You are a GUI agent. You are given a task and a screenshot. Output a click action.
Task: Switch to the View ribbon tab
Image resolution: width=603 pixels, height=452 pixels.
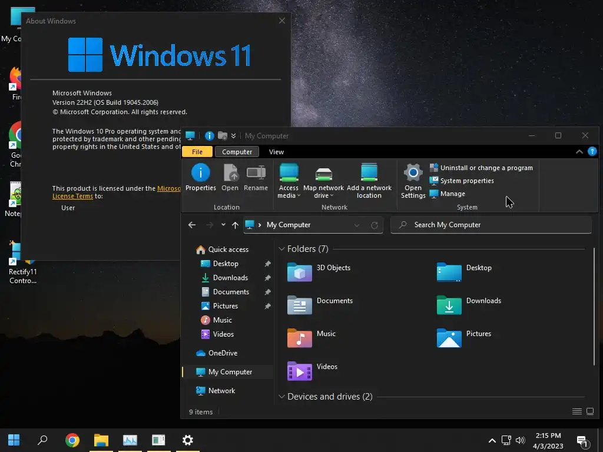276,152
